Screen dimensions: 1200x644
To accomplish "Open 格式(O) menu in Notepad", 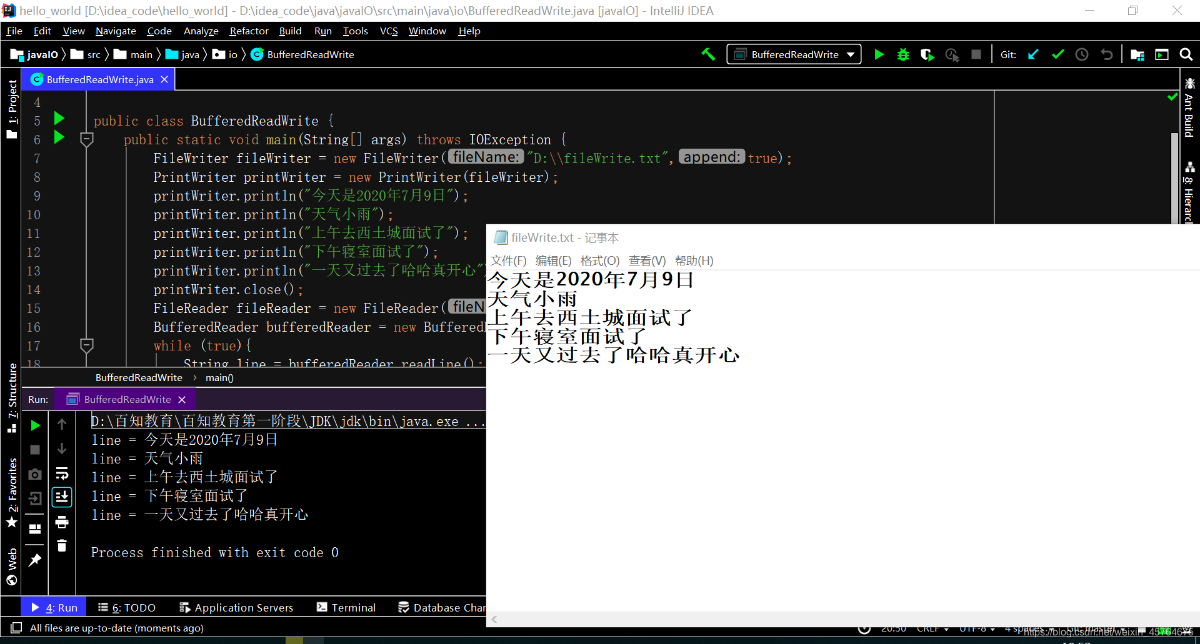I will coord(600,260).
